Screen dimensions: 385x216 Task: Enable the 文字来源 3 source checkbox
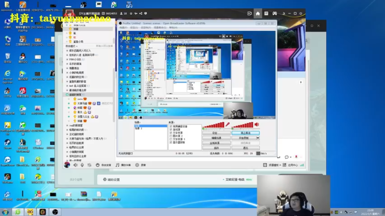click(171, 139)
